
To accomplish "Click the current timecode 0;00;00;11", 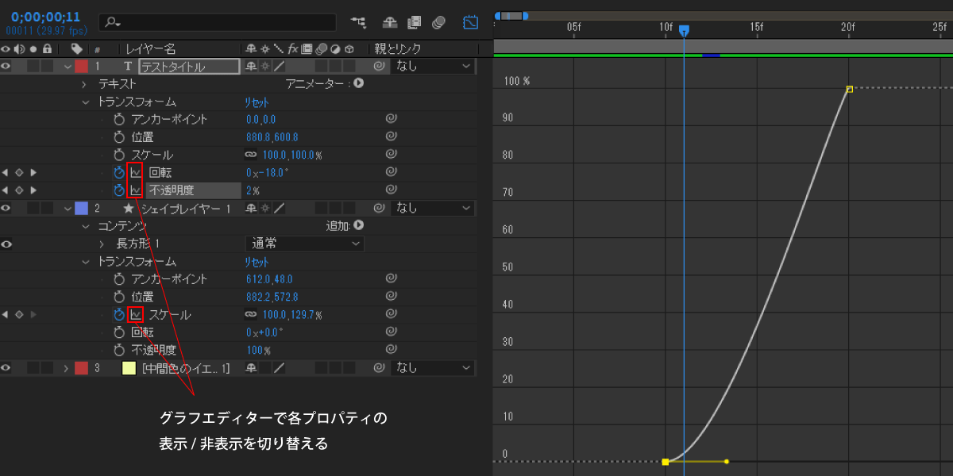I will point(46,17).
